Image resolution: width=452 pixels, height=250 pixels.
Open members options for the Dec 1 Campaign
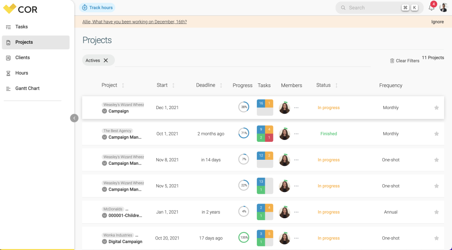pos(296,108)
